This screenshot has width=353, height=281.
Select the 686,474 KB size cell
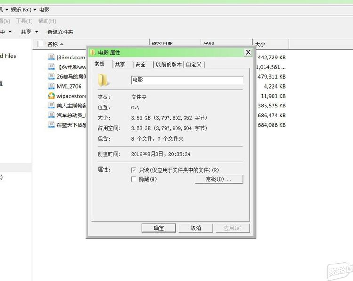(x=272, y=116)
